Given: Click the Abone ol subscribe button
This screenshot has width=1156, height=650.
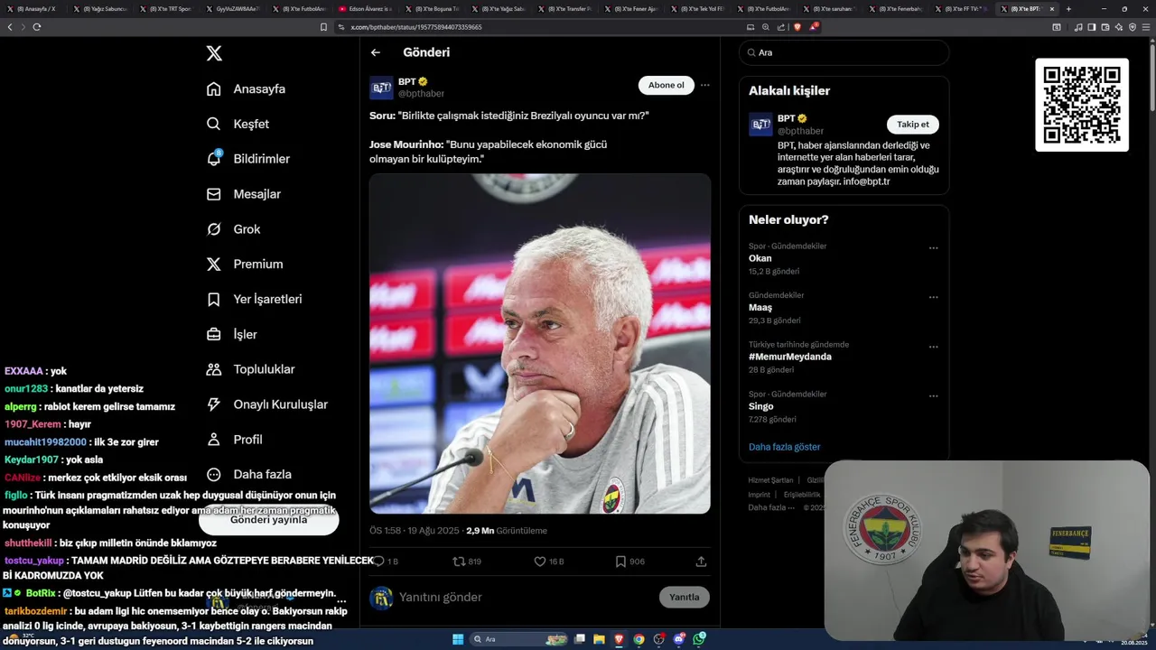Looking at the screenshot, I should [x=667, y=86].
